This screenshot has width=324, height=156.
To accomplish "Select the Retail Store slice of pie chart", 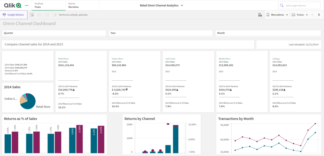I will (x=29, y=103).
